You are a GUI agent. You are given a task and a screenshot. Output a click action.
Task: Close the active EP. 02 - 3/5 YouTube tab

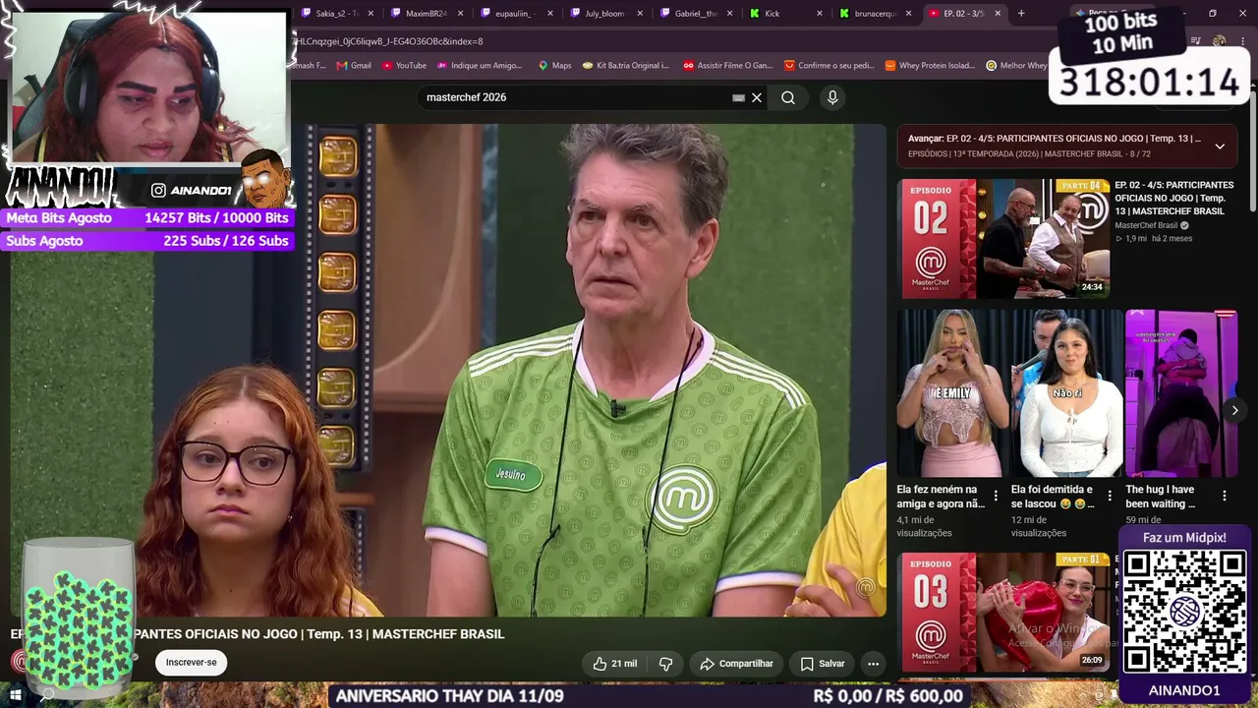pyautogui.click(x=998, y=14)
